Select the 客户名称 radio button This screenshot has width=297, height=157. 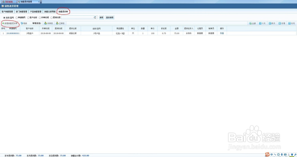coord(28,18)
